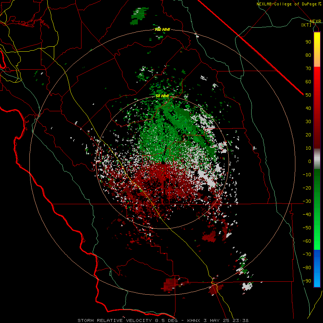The height and width of the screenshot is (323, 323).
Task: Click the positive 20 knot scale value
Action: [308, 135]
